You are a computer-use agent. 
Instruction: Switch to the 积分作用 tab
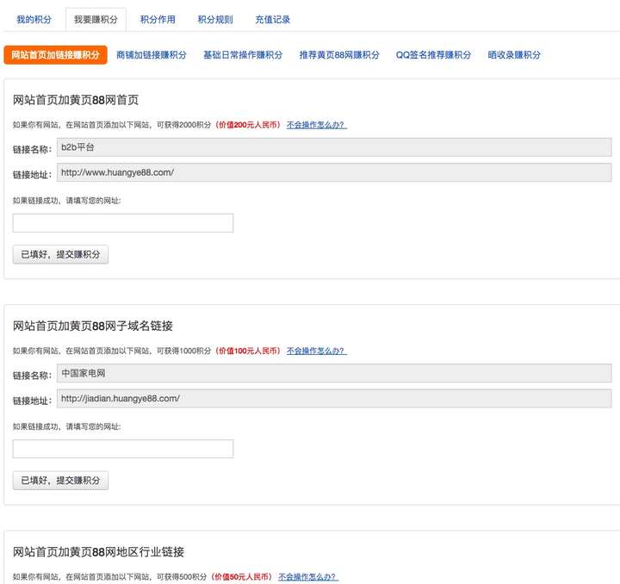158,19
